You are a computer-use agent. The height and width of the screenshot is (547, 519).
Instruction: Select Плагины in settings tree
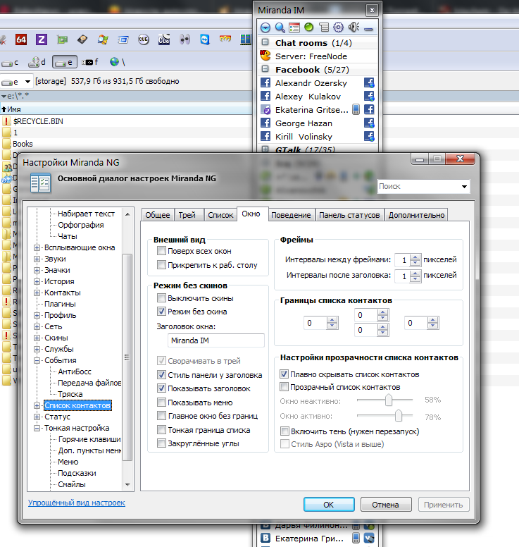pos(60,304)
